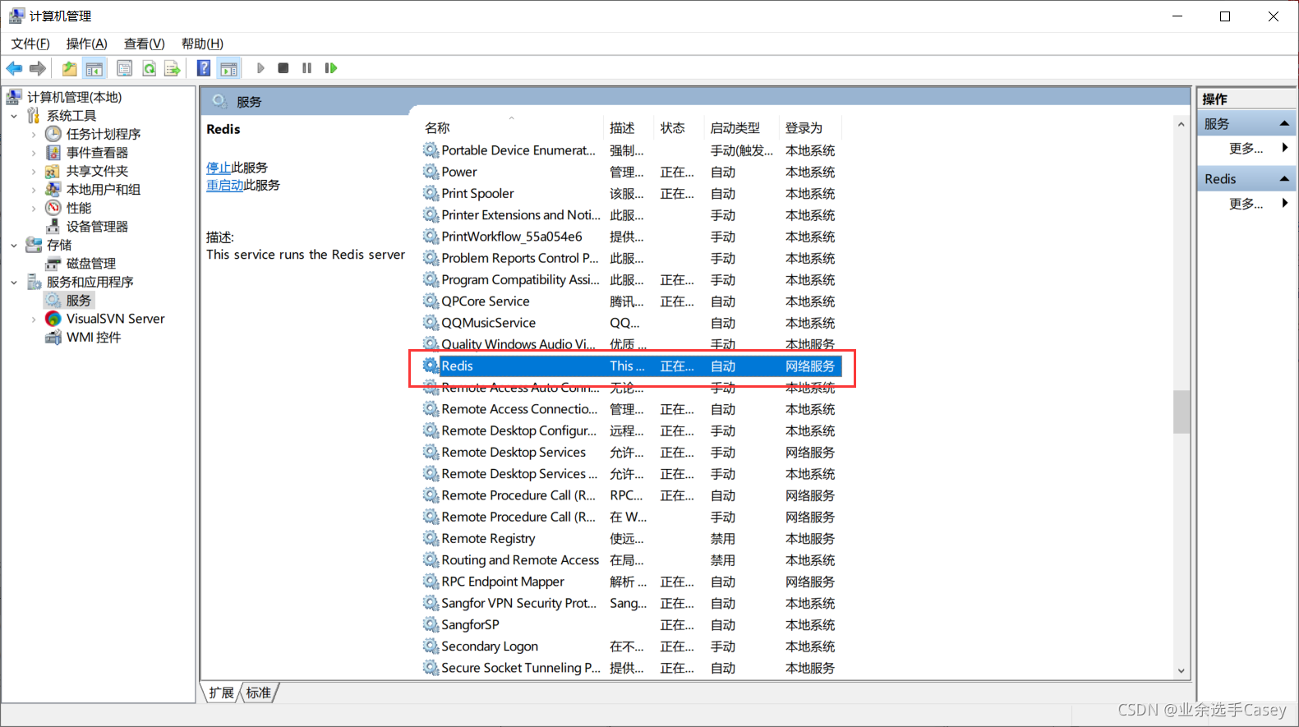This screenshot has width=1299, height=727.
Task: Collapse the 系统工具 tree group
Action: [14, 116]
